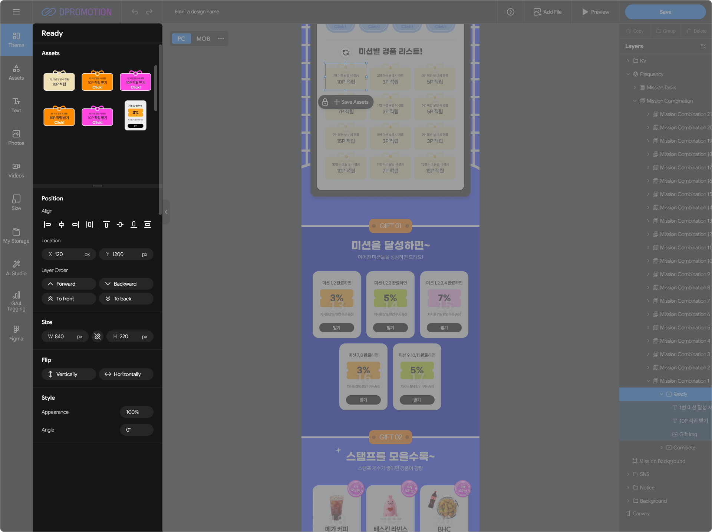
Task: Expand Mission Combination 9 layer
Action: 648,274
